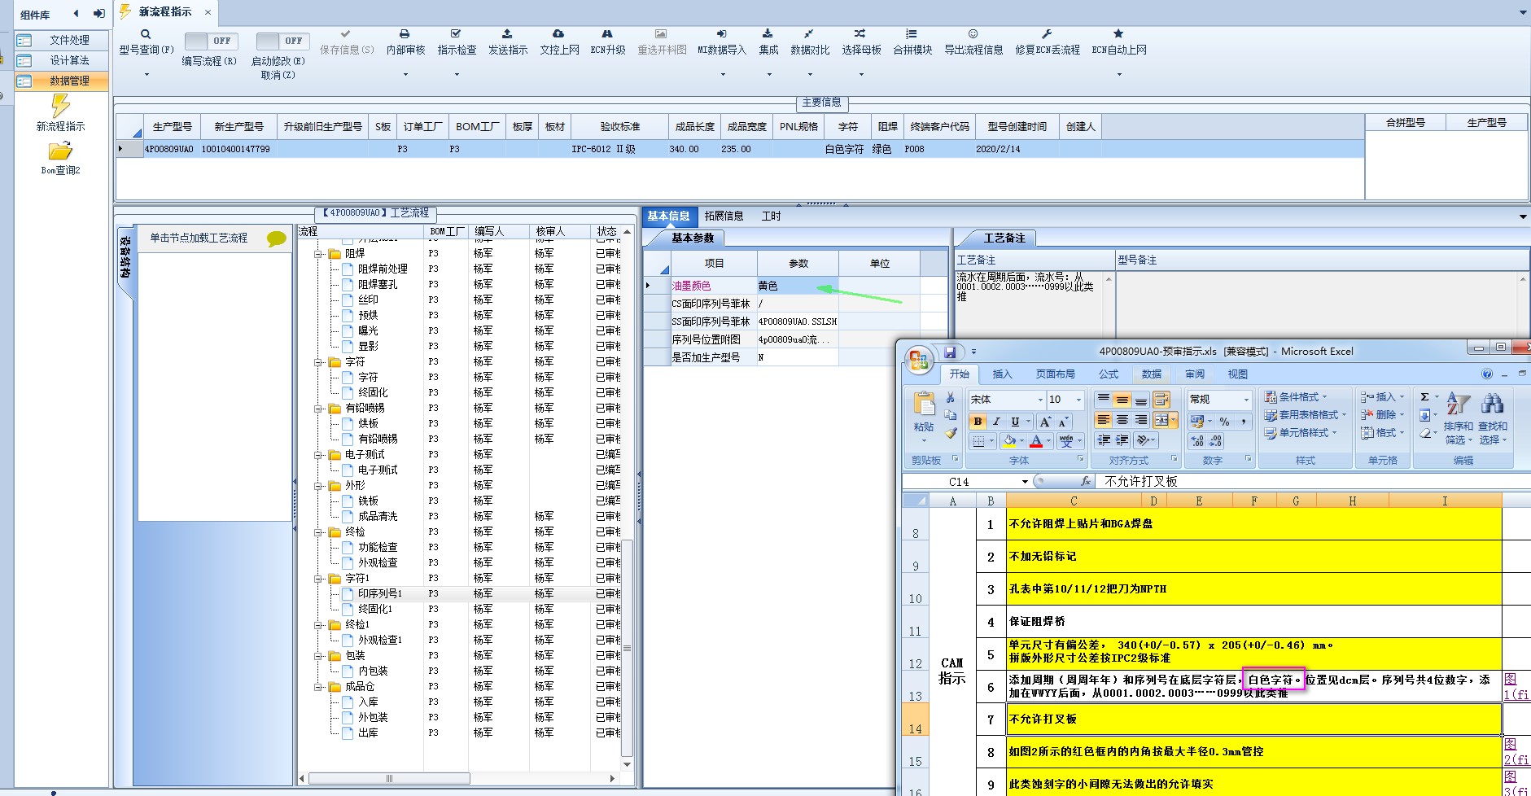The width and height of the screenshot is (1531, 796).
Task: Toggle Excel center horizontal alignment button
Action: pos(1122,420)
